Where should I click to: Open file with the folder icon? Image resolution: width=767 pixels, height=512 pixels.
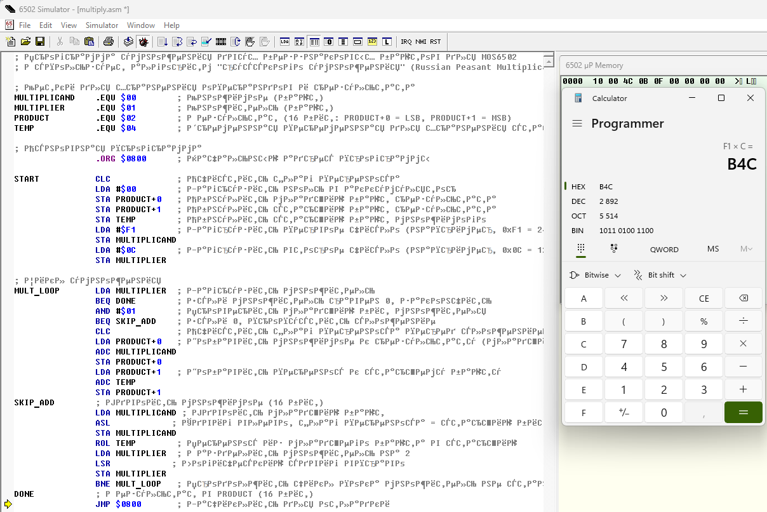point(25,42)
